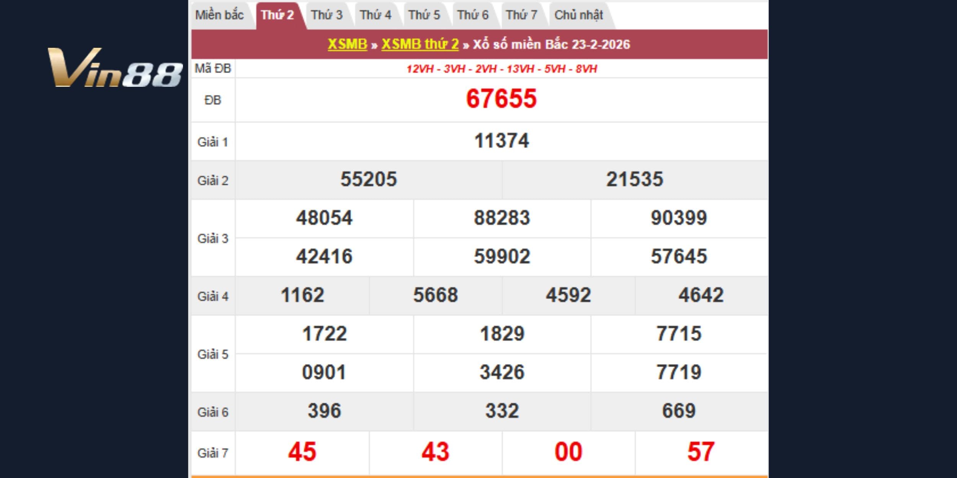This screenshot has width=957, height=478.
Task: Click the Giải 3 number 90399
Action: [x=679, y=218]
